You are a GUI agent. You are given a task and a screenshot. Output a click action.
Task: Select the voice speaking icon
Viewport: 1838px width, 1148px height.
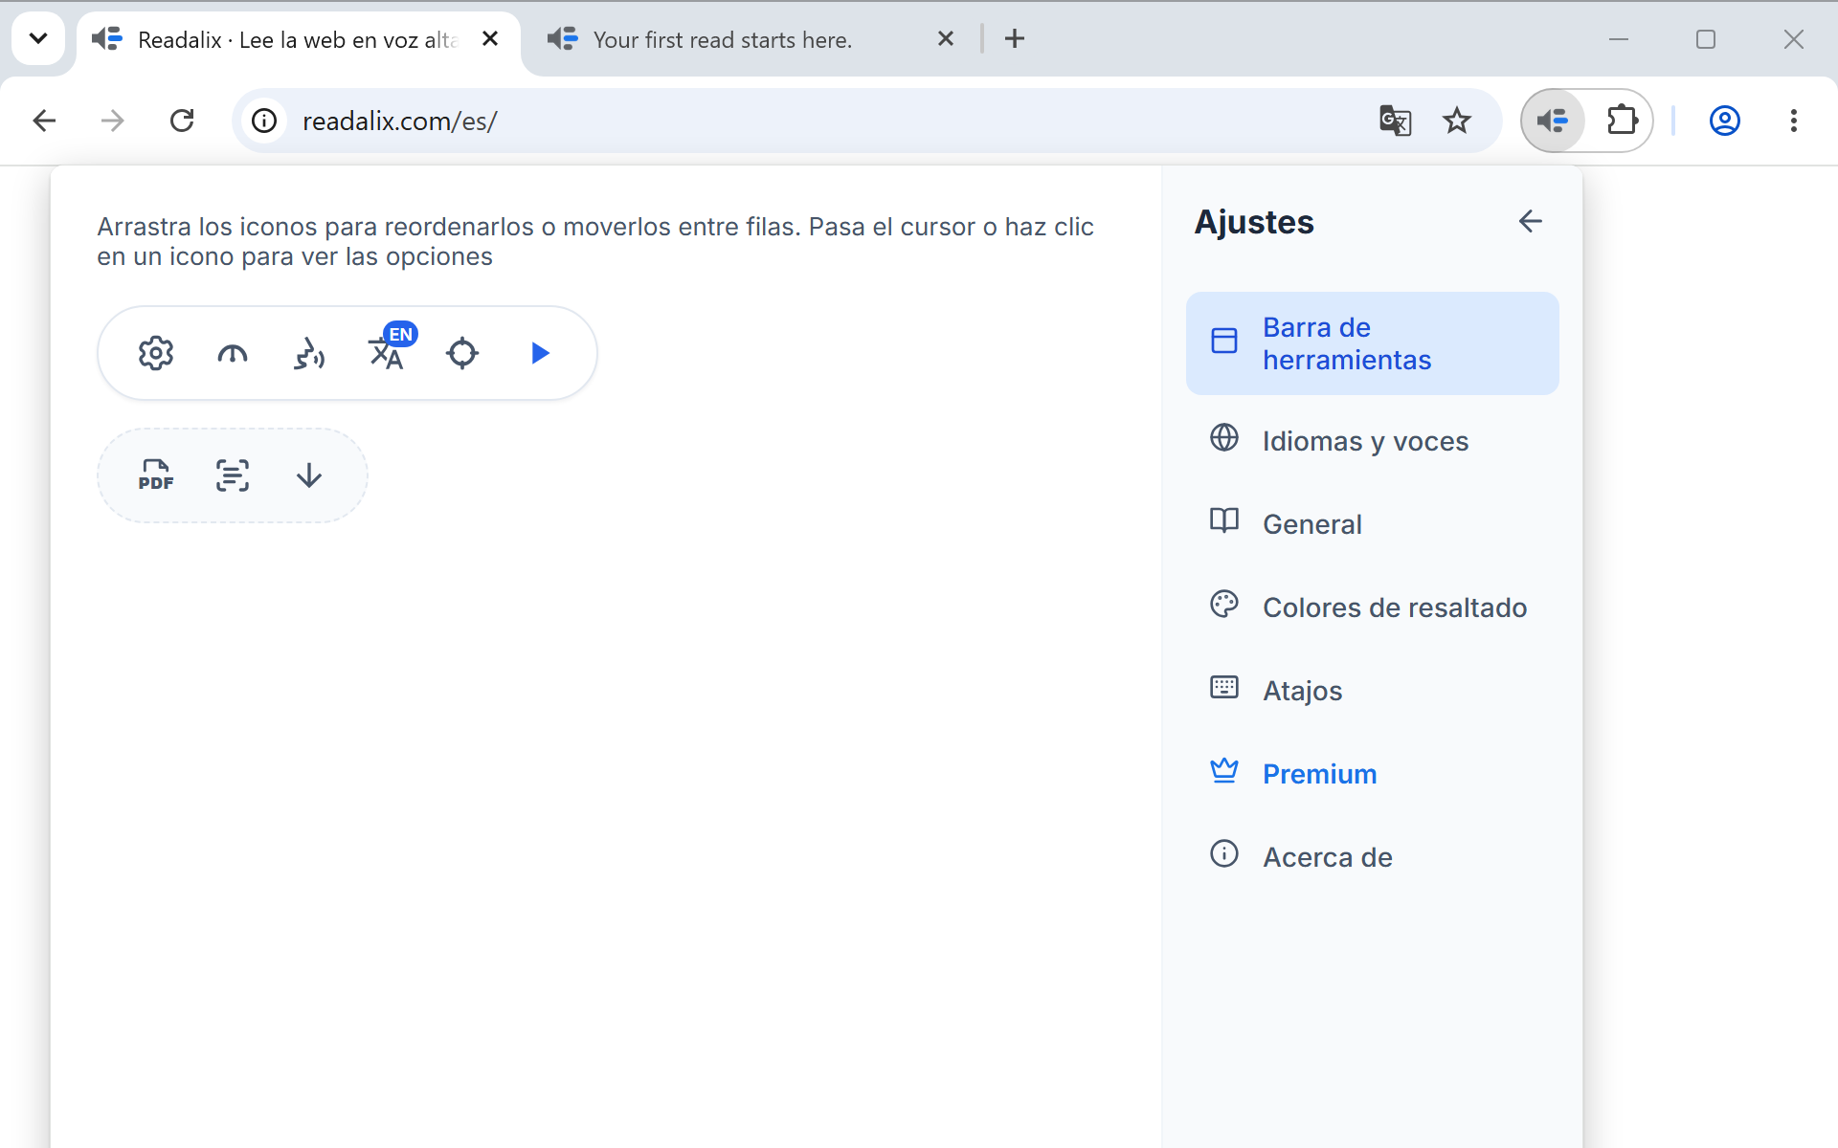309,353
